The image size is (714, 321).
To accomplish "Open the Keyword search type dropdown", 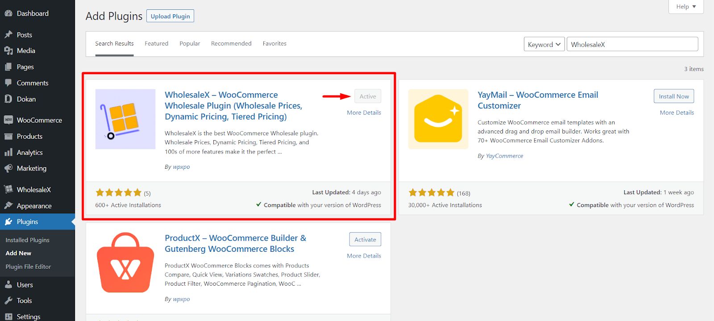I will pyautogui.click(x=544, y=44).
